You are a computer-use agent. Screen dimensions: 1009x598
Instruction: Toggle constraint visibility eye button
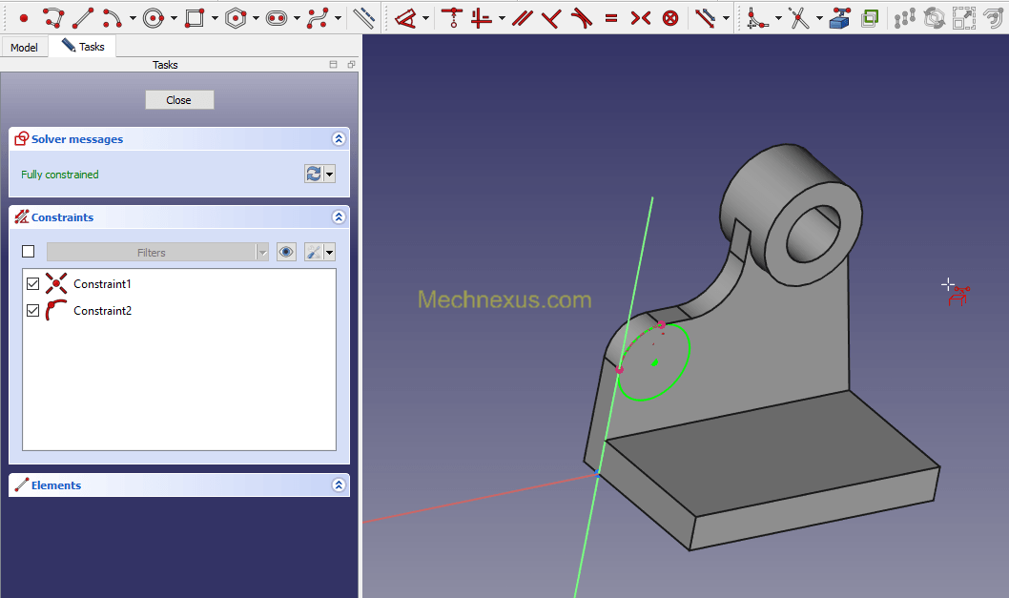click(286, 252)
